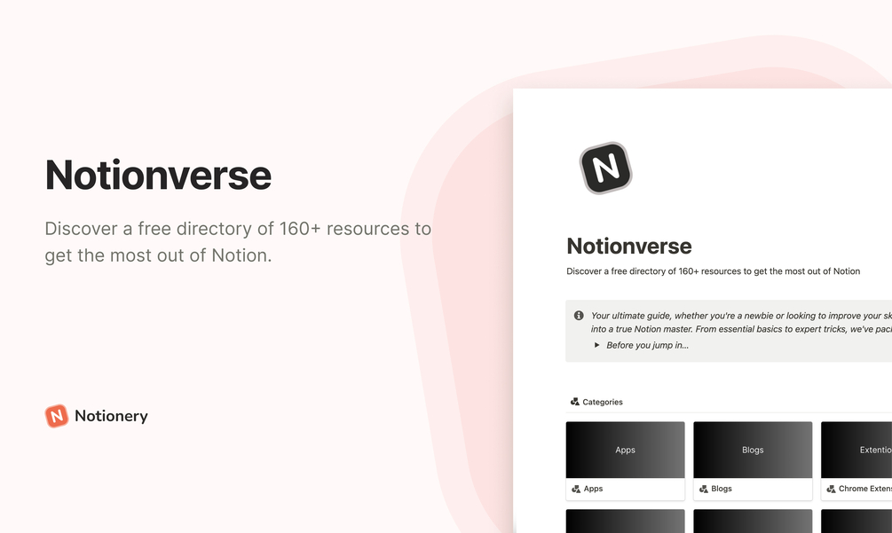The height and width of the screenshot is (533, 892).
Task: Click the black N page icon above Notionverse
Action: (x=606, y=169)
